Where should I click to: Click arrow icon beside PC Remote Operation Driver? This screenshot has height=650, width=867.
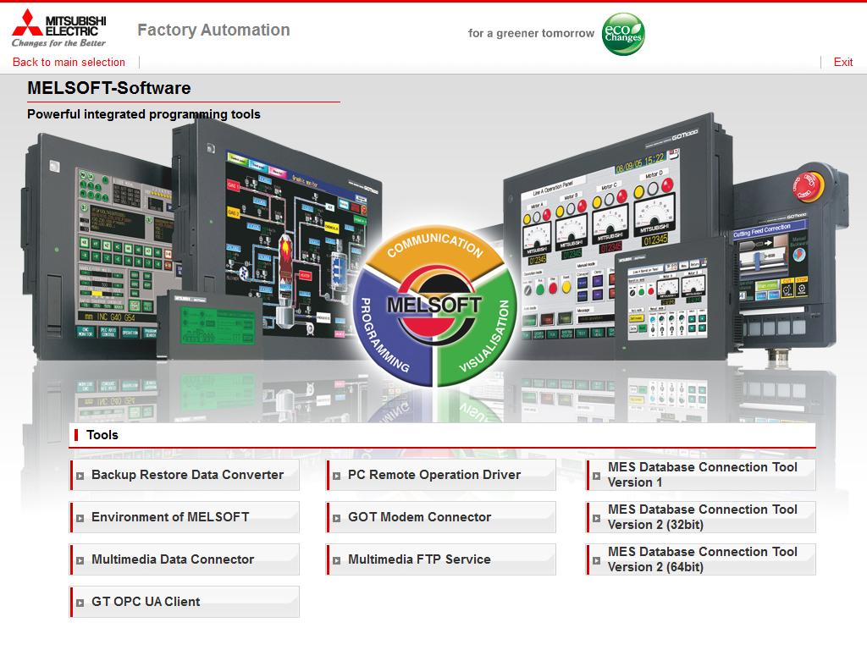(337, 476)
